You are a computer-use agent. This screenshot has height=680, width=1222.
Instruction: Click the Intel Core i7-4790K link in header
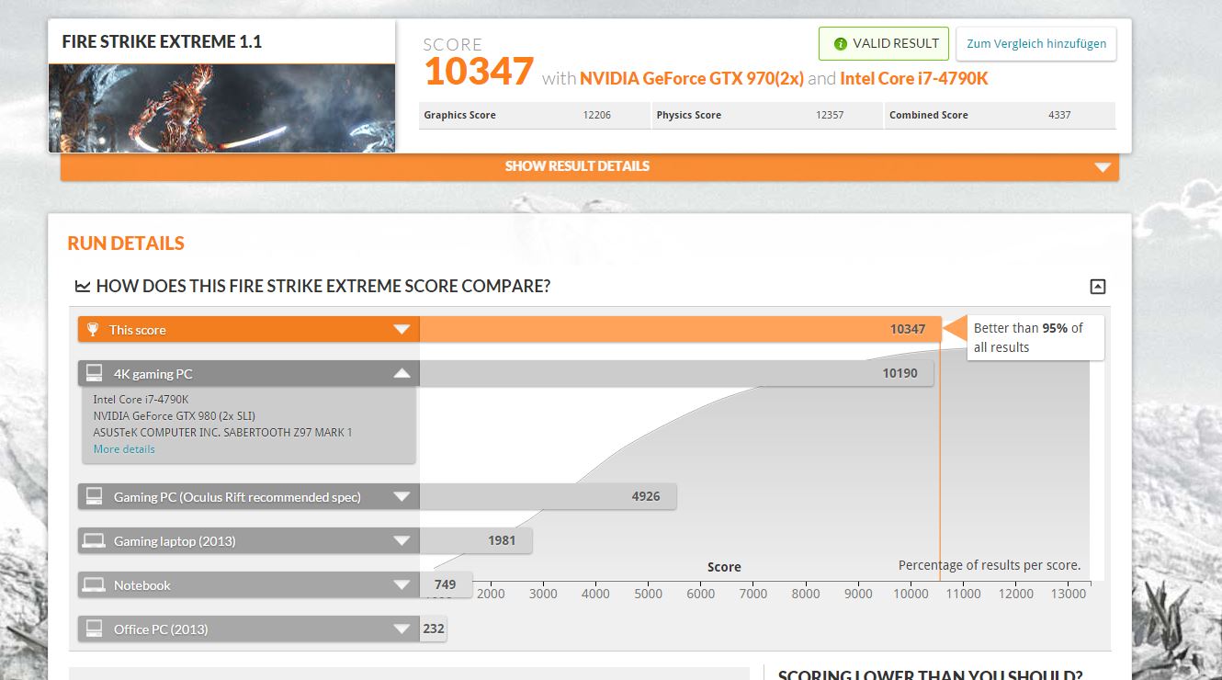(x=914, y=79)
